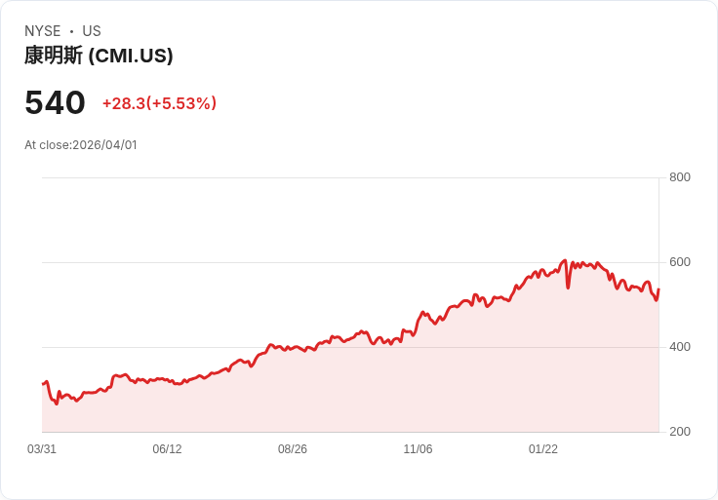Click the 600 y-axis label

(680, 262)
